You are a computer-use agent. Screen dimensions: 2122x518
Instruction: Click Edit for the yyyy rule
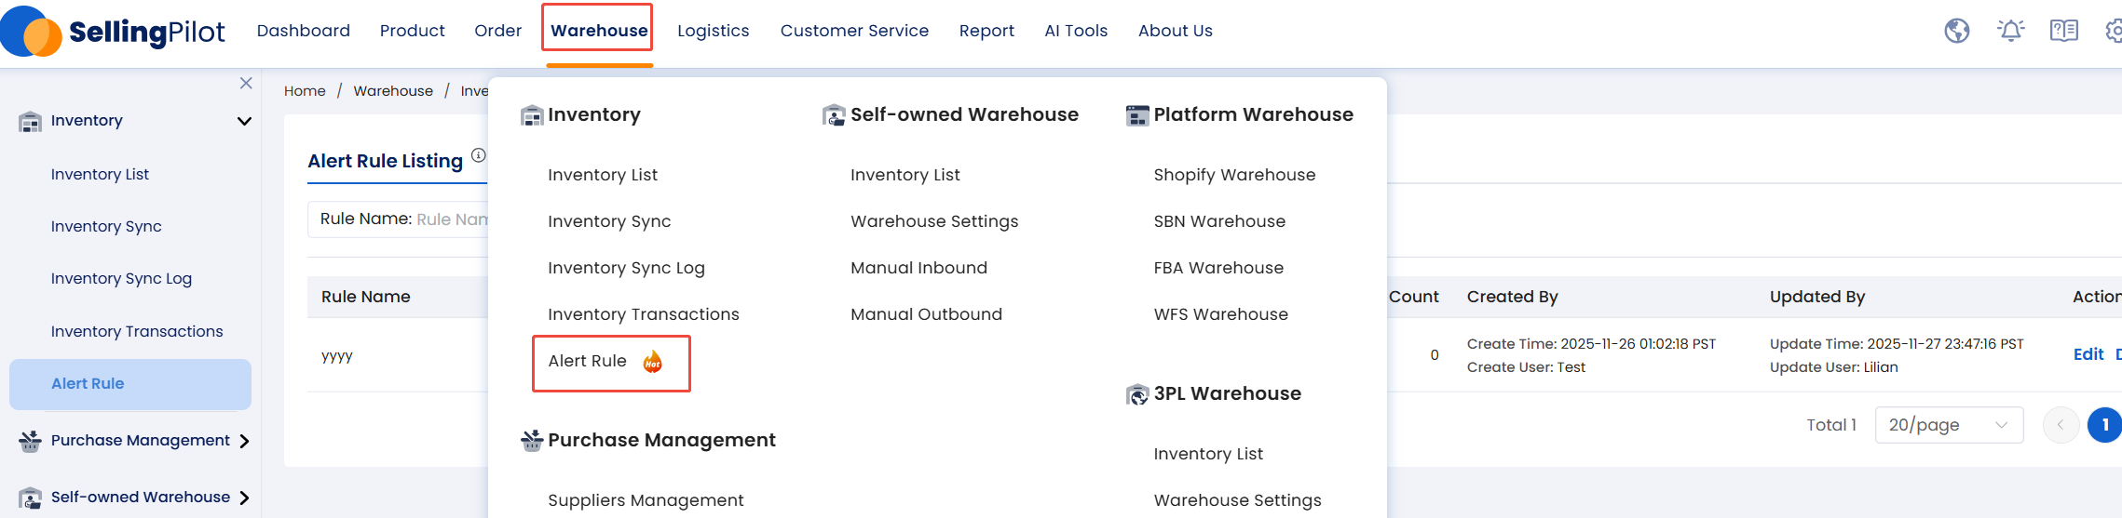(2088, 354)
